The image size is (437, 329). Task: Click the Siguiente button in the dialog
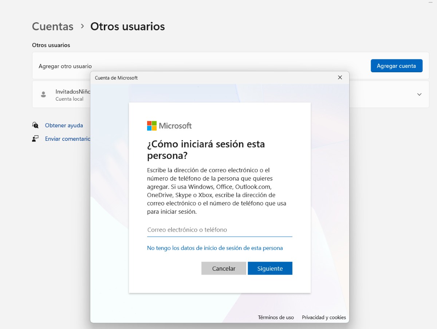270,268
